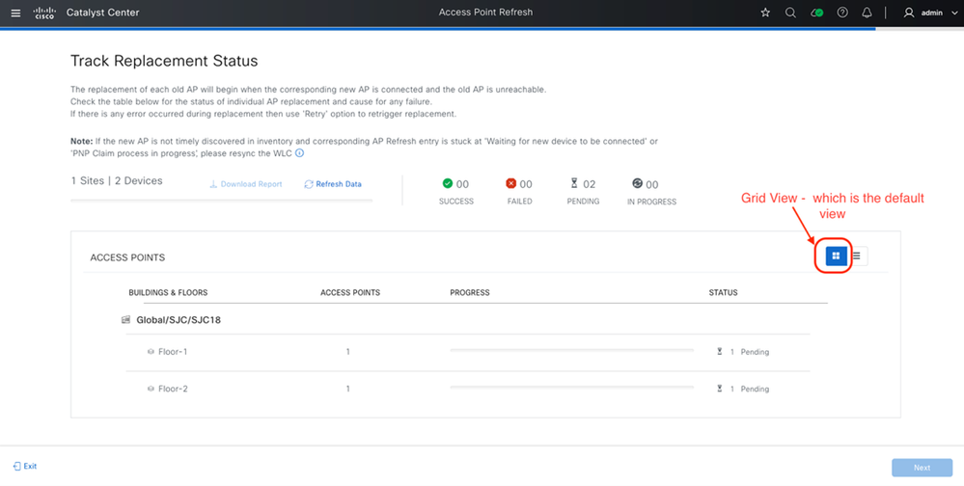
Task: Click the Next button
Action: [923, 468]
